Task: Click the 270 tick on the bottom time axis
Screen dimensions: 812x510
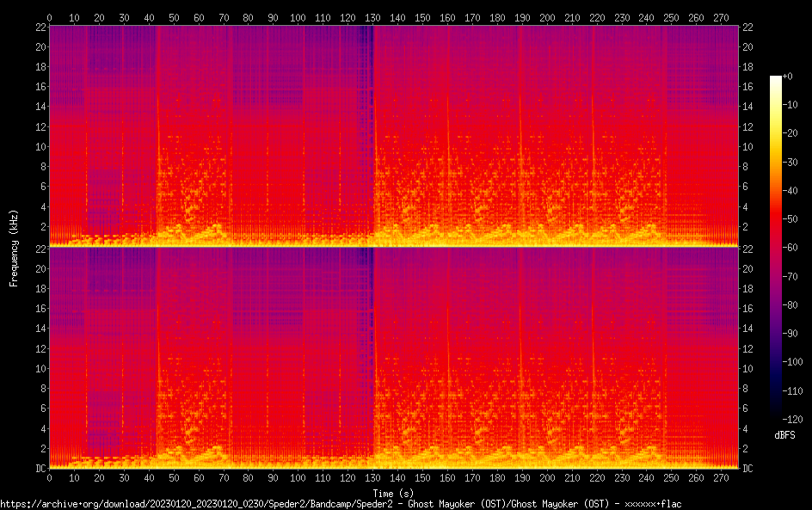Action: (x=721, y=477)
